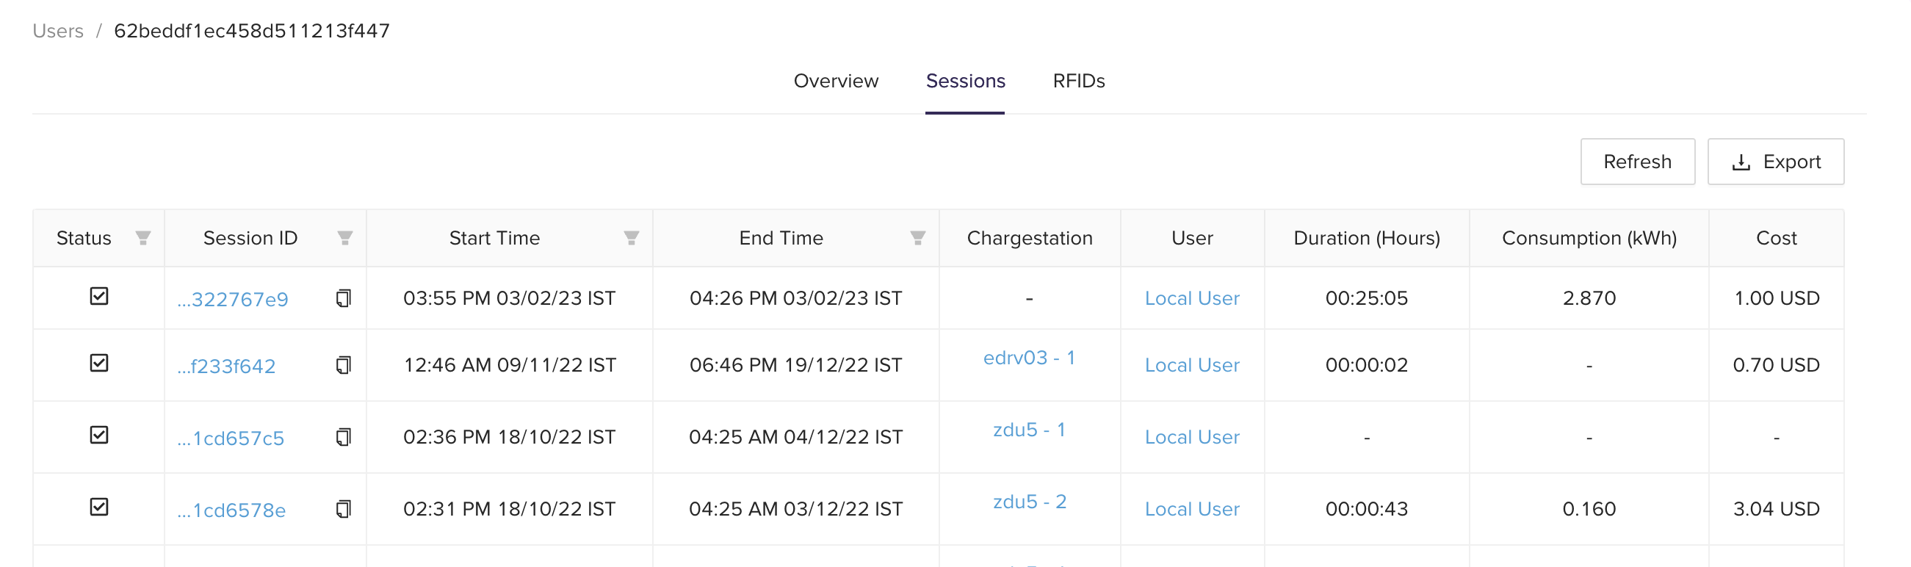The width and height of the screenshot is (1911, 567).
Task: Copy session ID ...1cd6578e
Action: click(x=343, y=509)
